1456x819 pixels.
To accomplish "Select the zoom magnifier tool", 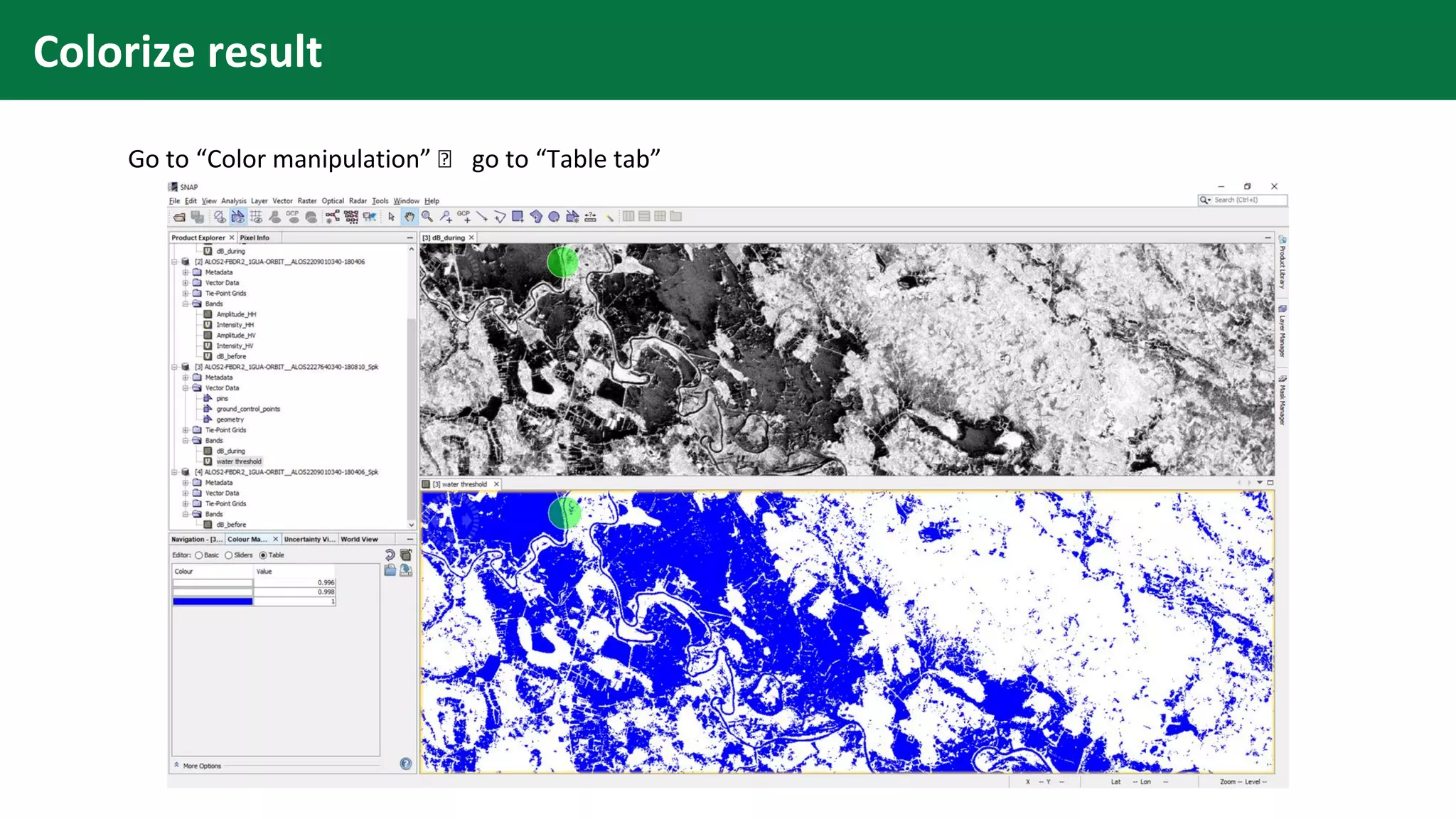I will 427,217.
